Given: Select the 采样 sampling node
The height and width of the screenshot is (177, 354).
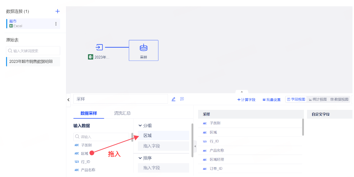Looking at the screenshot, I should (143, 50).
